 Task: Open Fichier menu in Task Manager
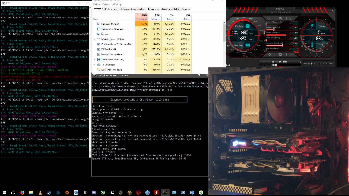tap(97, 5)
